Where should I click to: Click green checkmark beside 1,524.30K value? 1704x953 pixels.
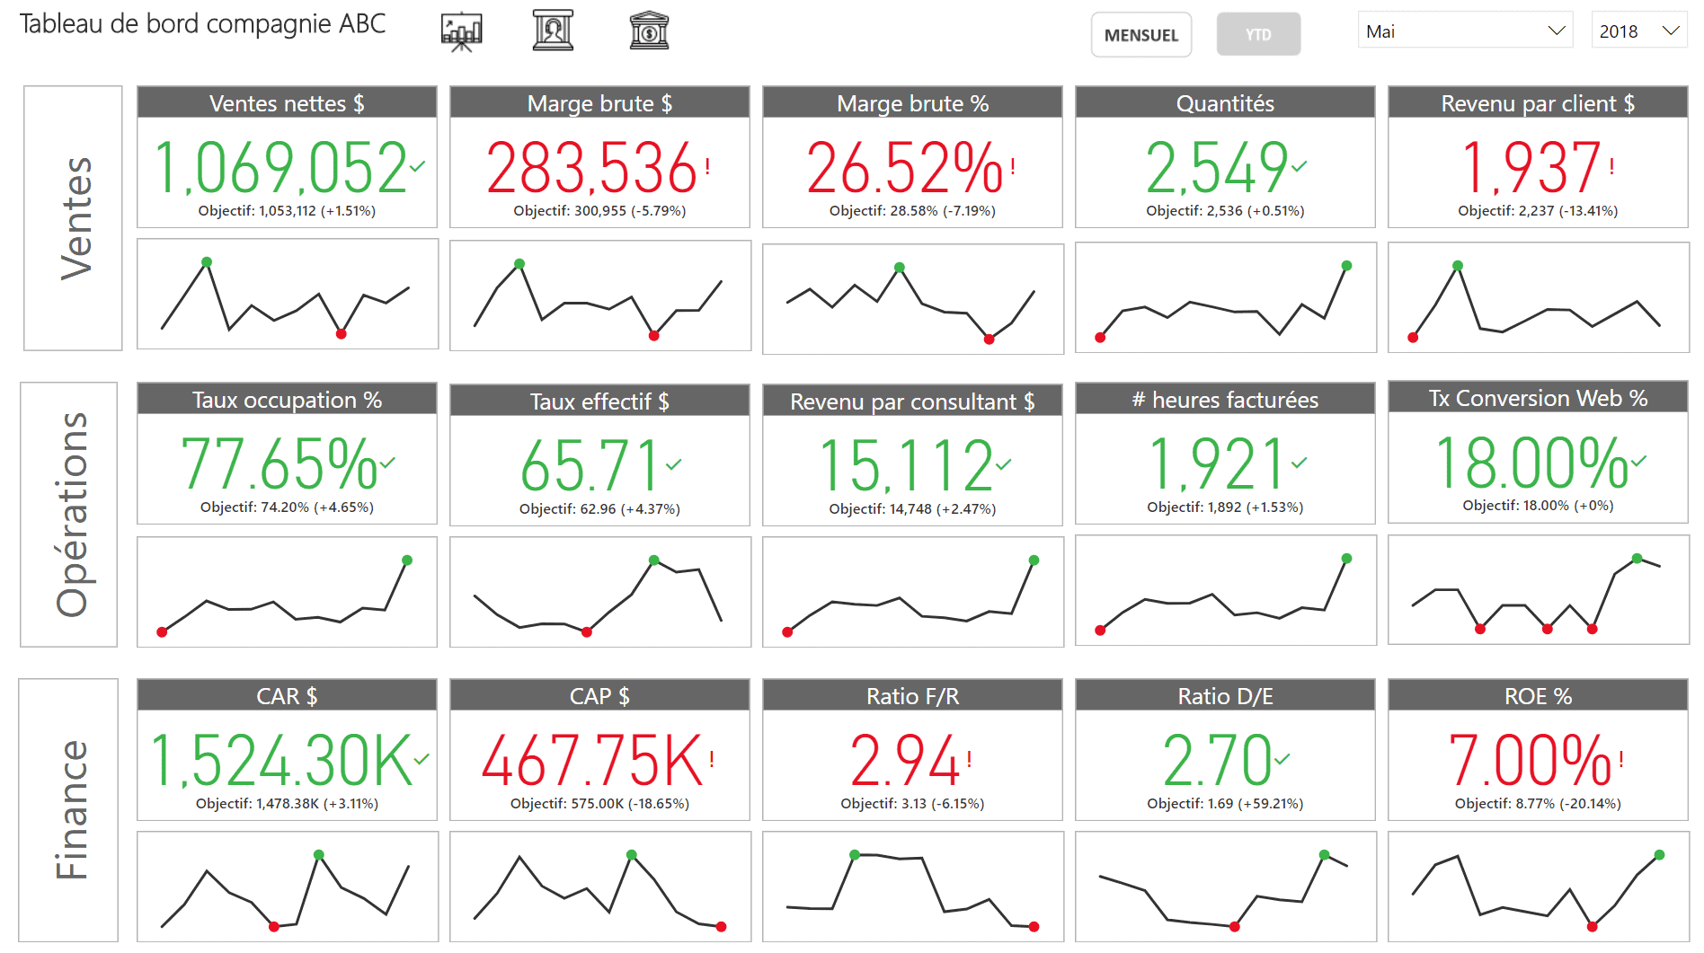pos(422,759)
